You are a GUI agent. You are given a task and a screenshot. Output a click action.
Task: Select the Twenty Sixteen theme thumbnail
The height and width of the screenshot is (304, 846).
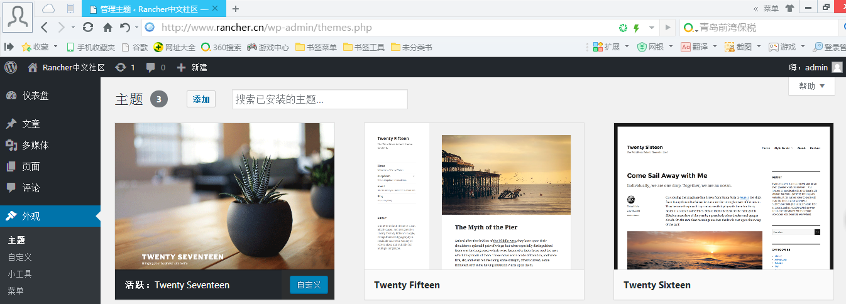pyautogui.click(x=723, y=196)
